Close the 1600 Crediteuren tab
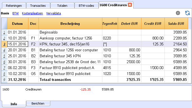This screenshot has height=108, width=192. tap(130, 5)
